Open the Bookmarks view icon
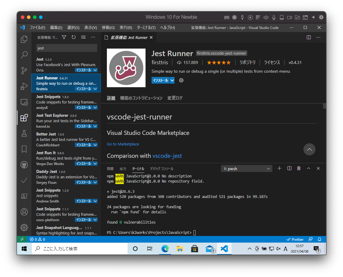Viewport: 343px width, 277px height. coord(24,149)
